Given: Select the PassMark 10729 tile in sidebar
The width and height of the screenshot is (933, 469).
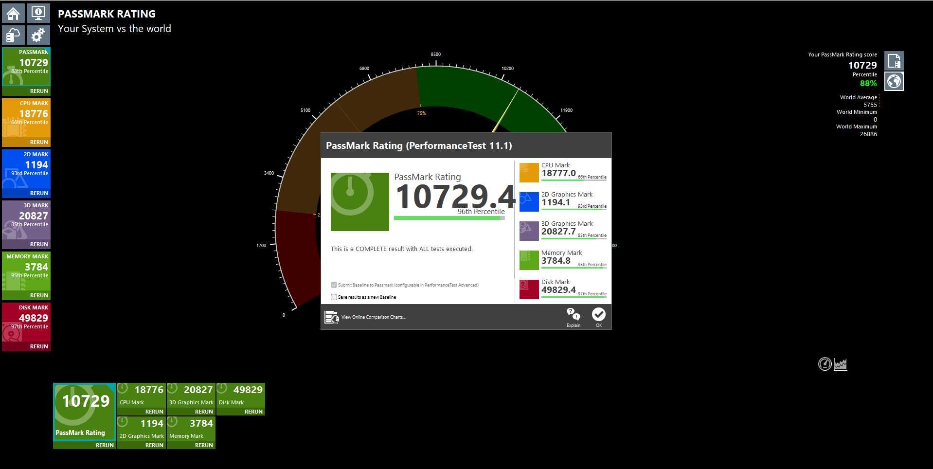Looking at the screenshot, I should coord(26,67).
